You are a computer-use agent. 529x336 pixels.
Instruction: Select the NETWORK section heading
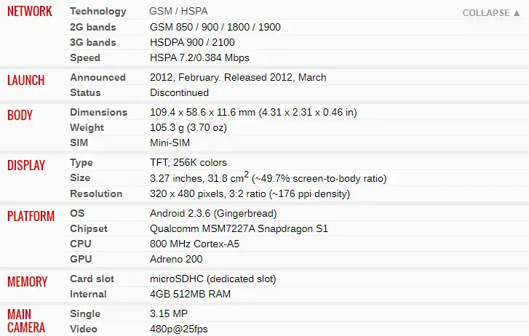click(x=30, y=12)
